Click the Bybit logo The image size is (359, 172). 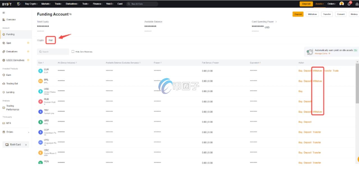coord(7,4)
